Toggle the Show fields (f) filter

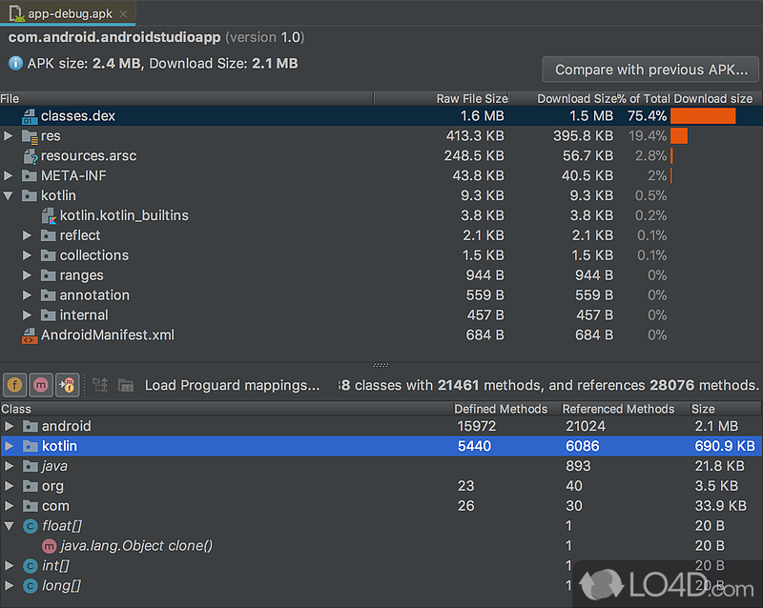14,385
